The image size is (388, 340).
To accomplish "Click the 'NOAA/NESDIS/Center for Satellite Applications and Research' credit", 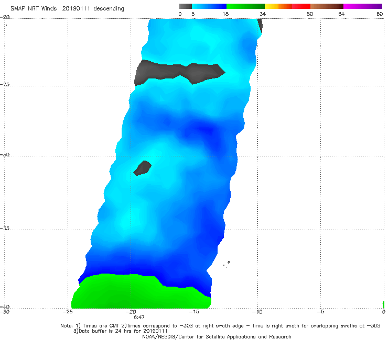I will point(217,336).
